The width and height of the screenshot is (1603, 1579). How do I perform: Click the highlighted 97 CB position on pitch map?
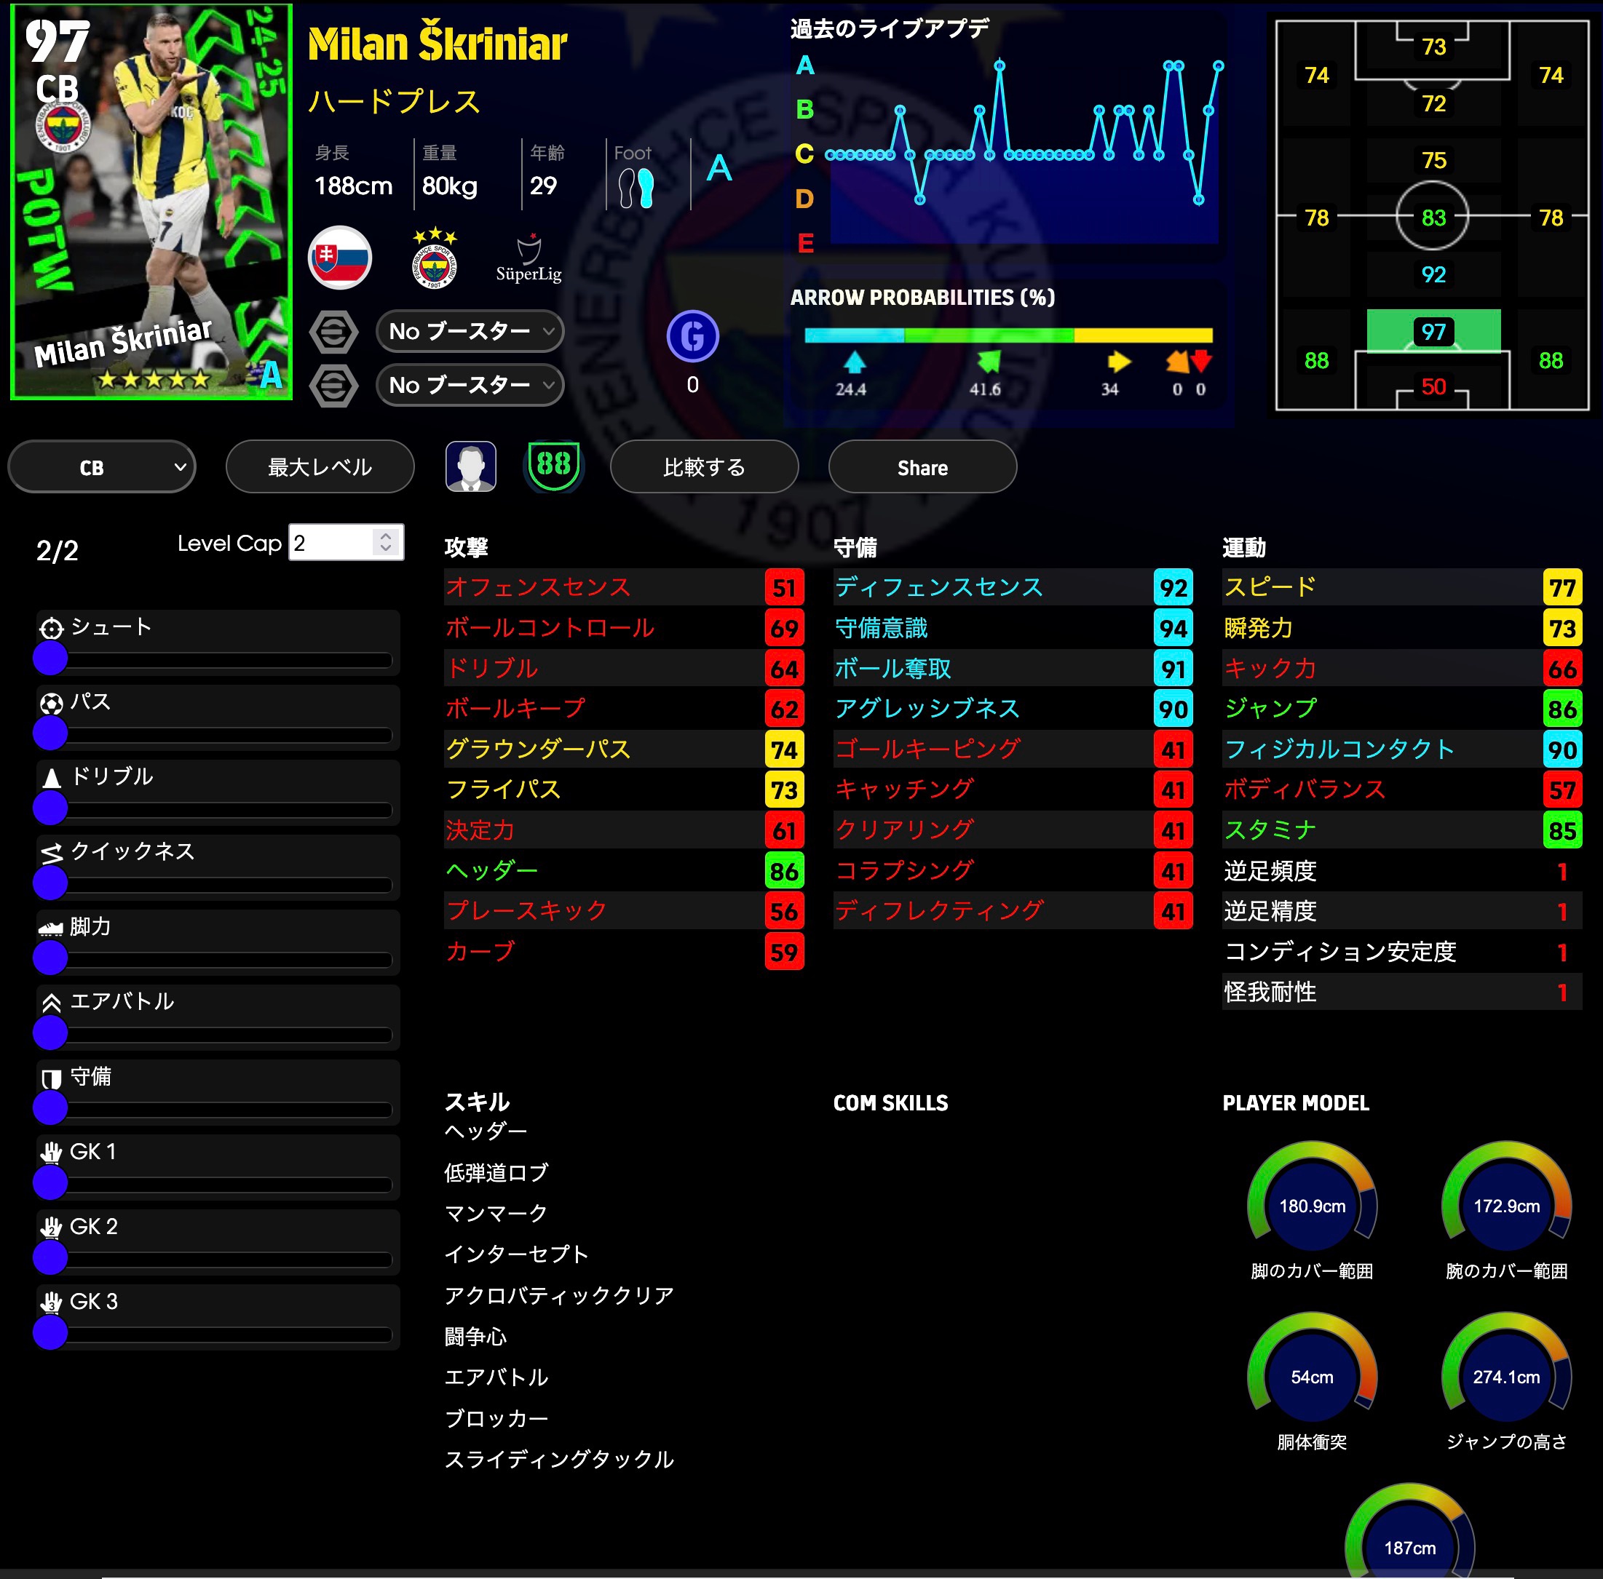coord(1433,331)
